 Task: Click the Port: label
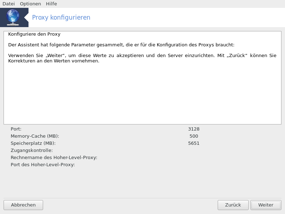(x=16, y=129)
